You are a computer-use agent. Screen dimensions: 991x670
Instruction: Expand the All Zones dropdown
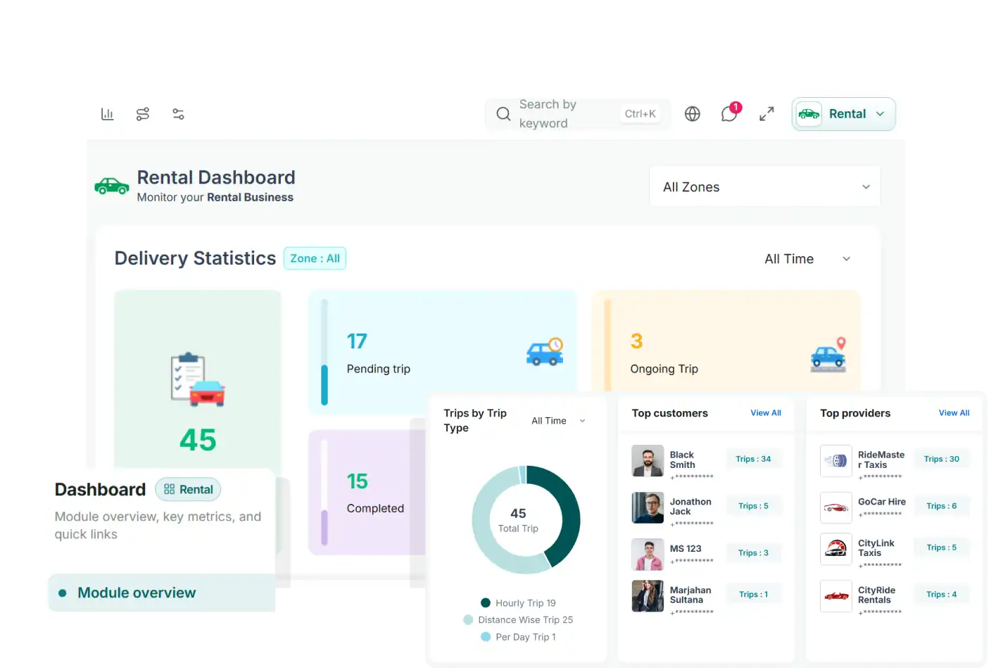[x=765, y=187]
